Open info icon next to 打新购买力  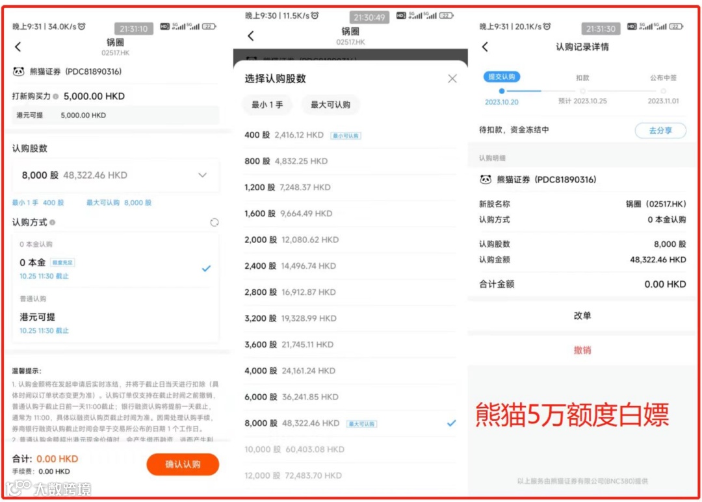click(x=56, y=96)
